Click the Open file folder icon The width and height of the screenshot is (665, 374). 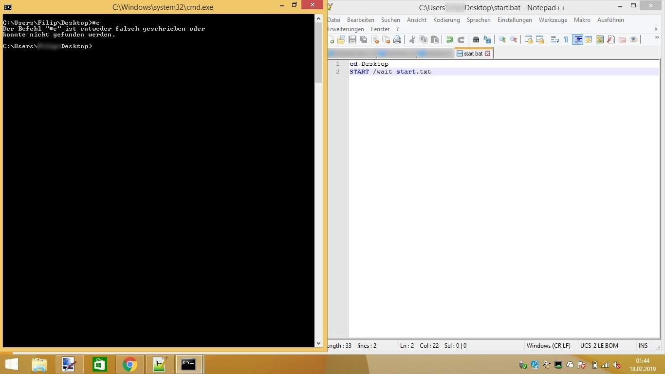[x=341, y=40]
